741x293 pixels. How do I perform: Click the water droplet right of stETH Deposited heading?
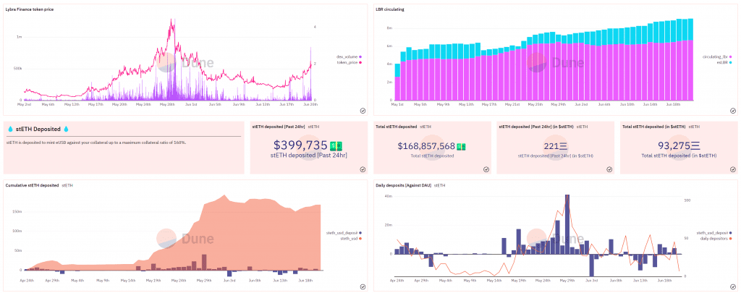click(x=67, y=129)
